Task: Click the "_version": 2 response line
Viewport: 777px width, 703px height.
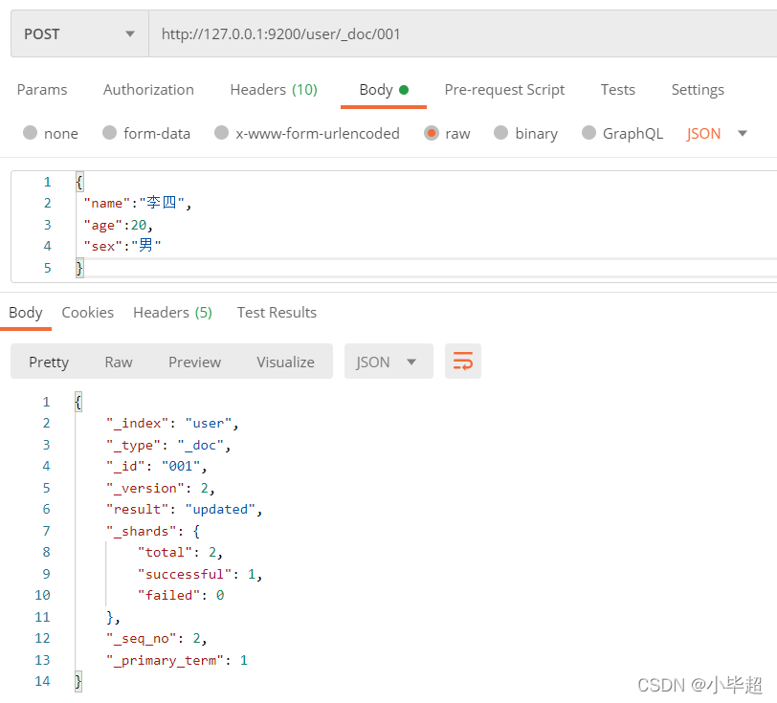Action: 160,488
